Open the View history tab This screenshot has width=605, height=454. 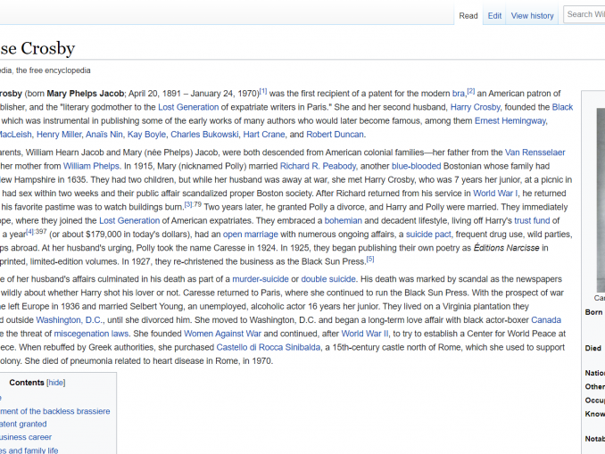(x=532, y=16)
